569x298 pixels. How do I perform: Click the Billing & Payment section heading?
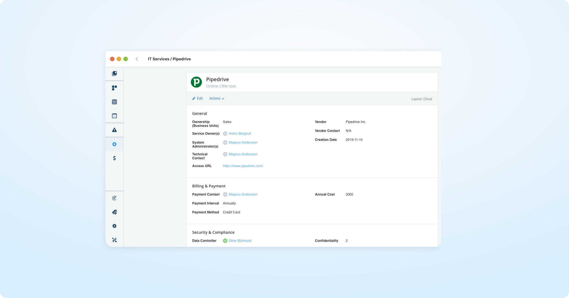point(209,186)
